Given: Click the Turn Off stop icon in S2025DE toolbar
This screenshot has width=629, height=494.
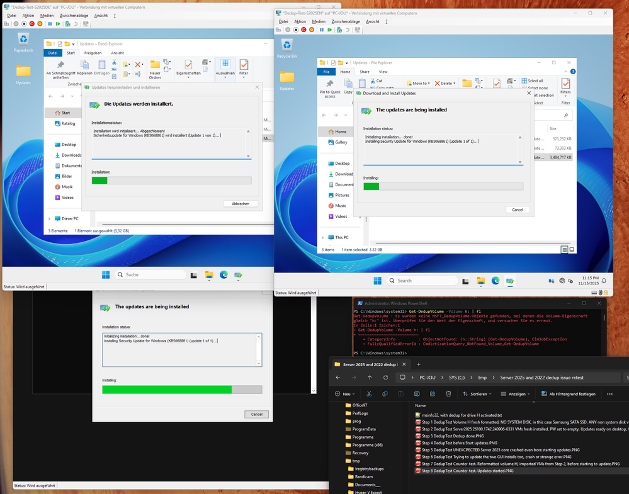Looking at the screenshot, I should coord(24,24).
